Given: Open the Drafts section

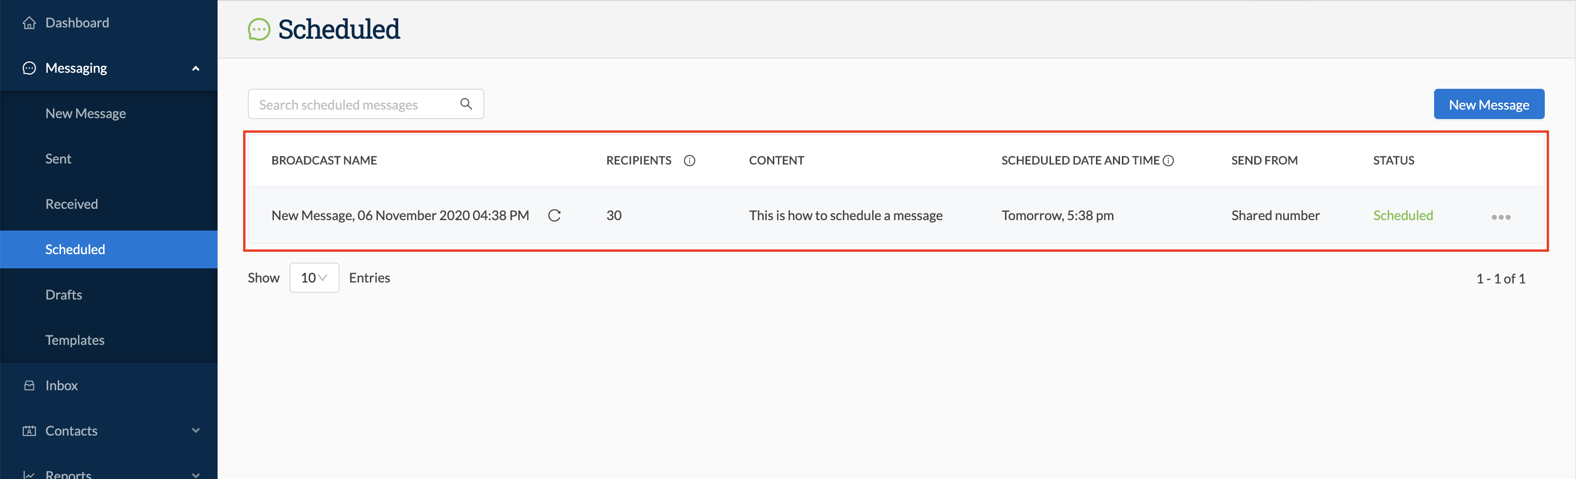Looking at the screenshot, I should click(x=63, y=294).
